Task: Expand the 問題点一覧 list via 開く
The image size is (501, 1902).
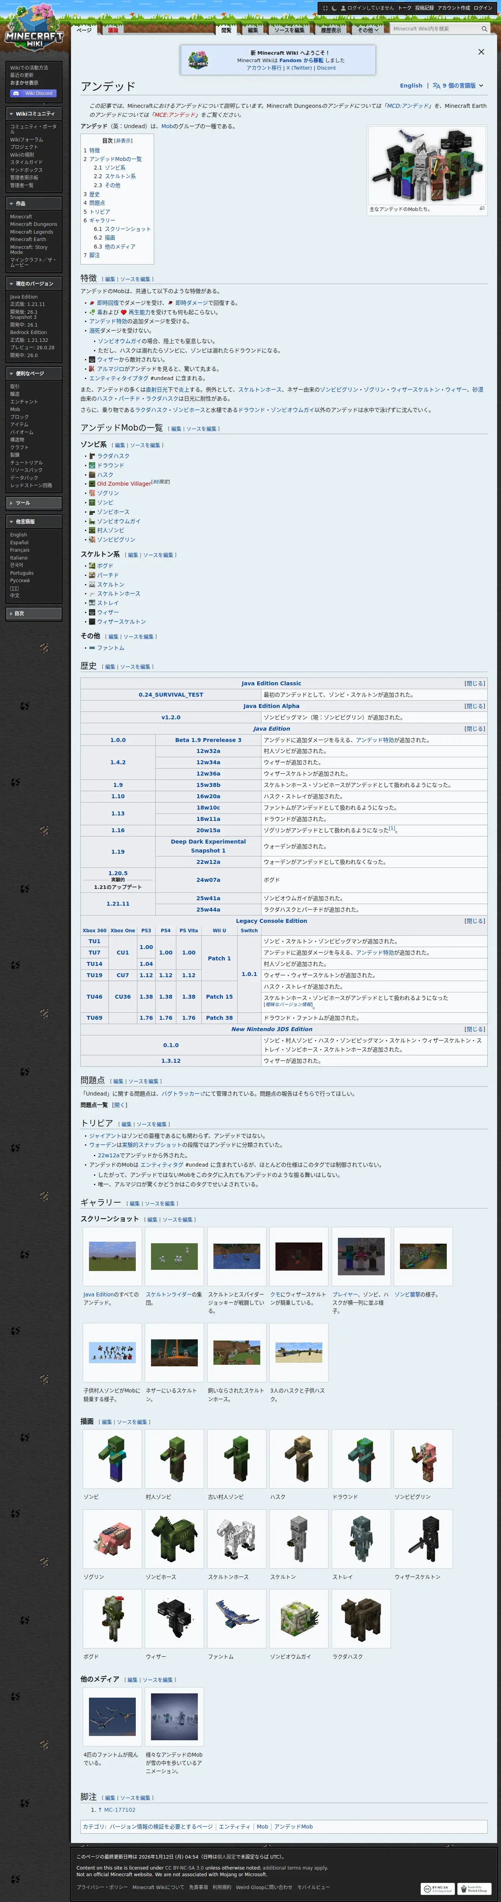Action: (x=119, y=1105)
